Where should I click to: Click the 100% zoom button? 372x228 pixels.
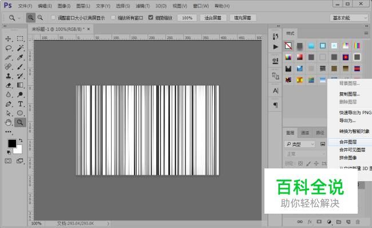tap(187, 18)
